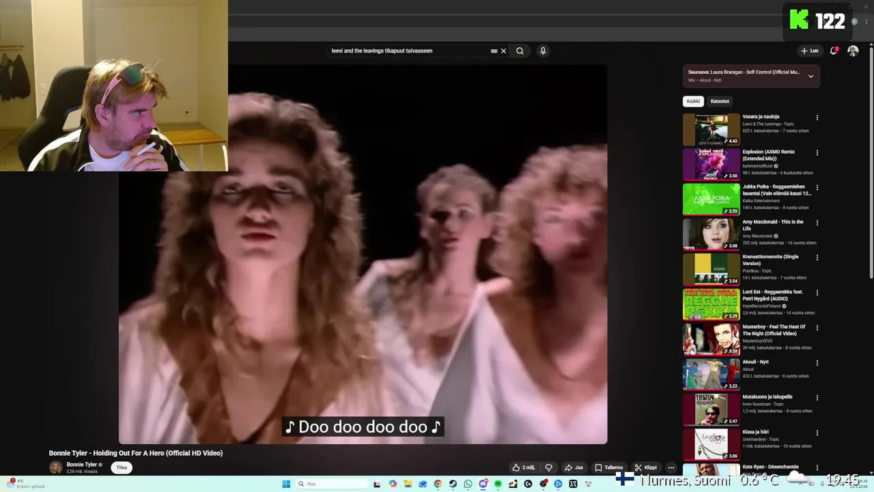
Task: Open options for Kissa ja hiiri
Action: 817,433
